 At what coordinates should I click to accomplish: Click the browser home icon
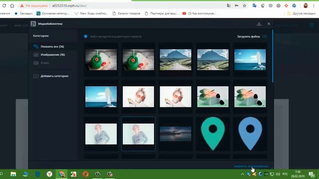tap(12, 5)
